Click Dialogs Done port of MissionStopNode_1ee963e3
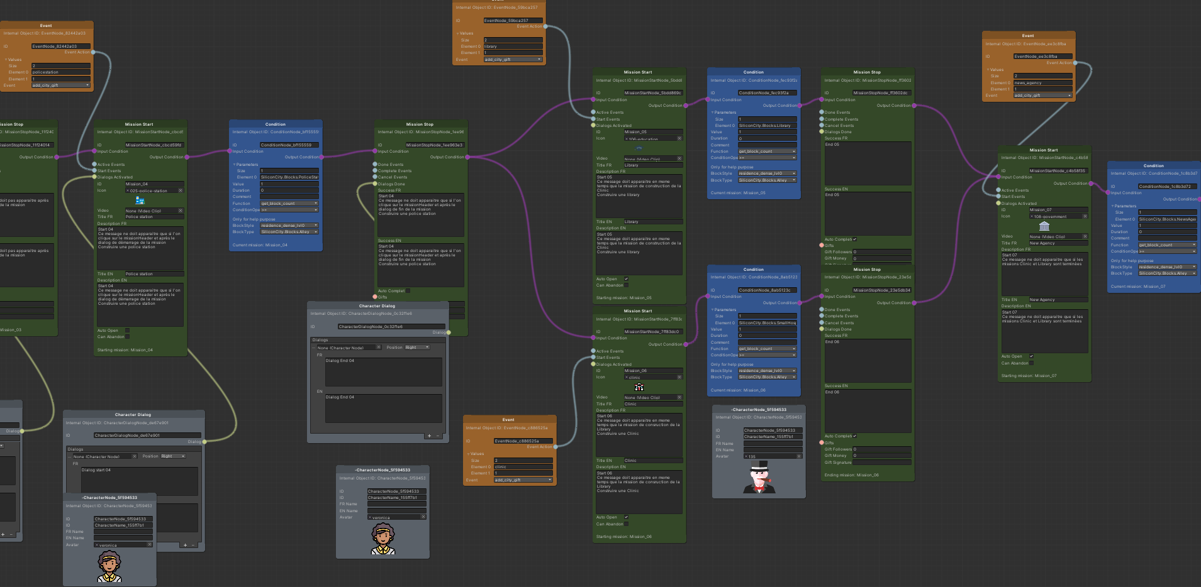Screen dimensions: 1201x587 pos(375,184)
